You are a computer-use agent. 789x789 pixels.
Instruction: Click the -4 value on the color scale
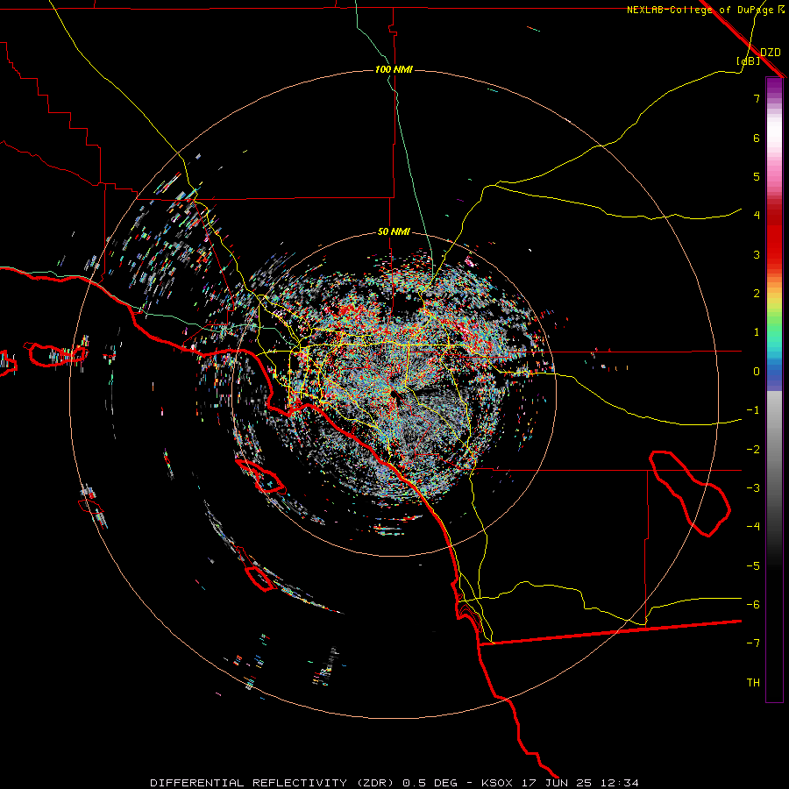tap(753, 527)
